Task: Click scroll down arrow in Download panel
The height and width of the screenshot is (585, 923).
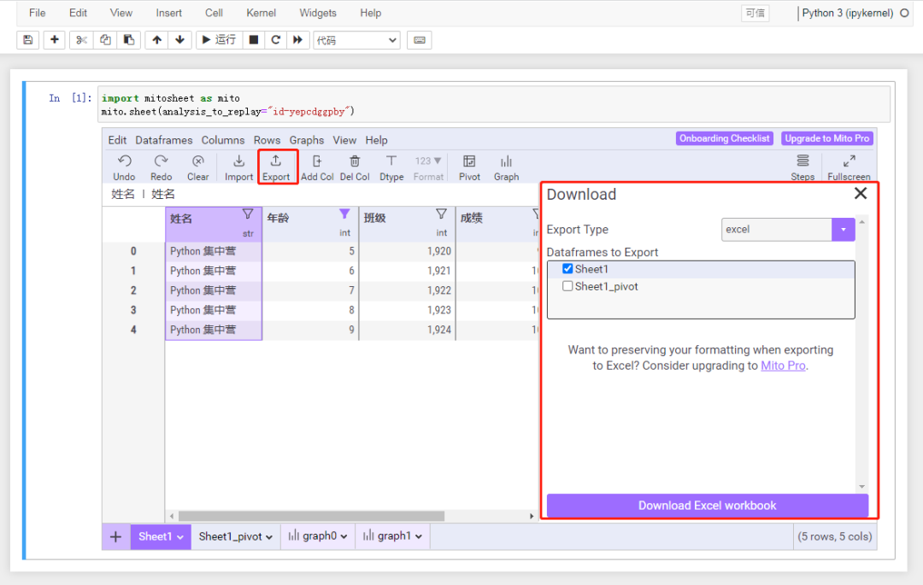Action: point(861,486)
